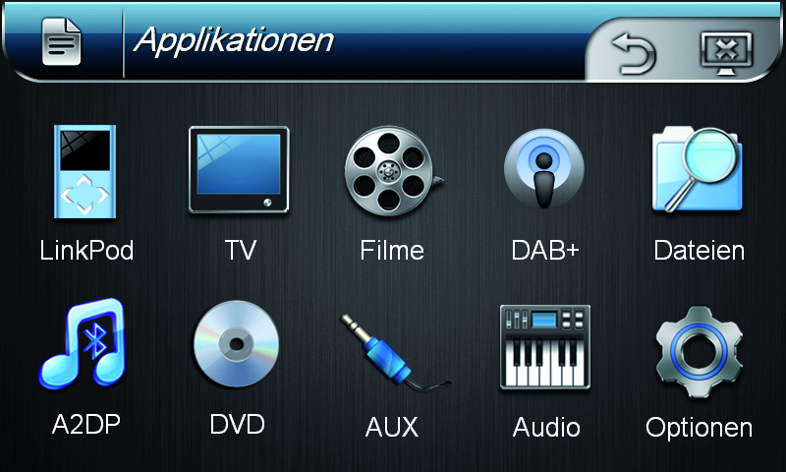Click the back arrow button
The image size is (786, 472).
(634, 54)
